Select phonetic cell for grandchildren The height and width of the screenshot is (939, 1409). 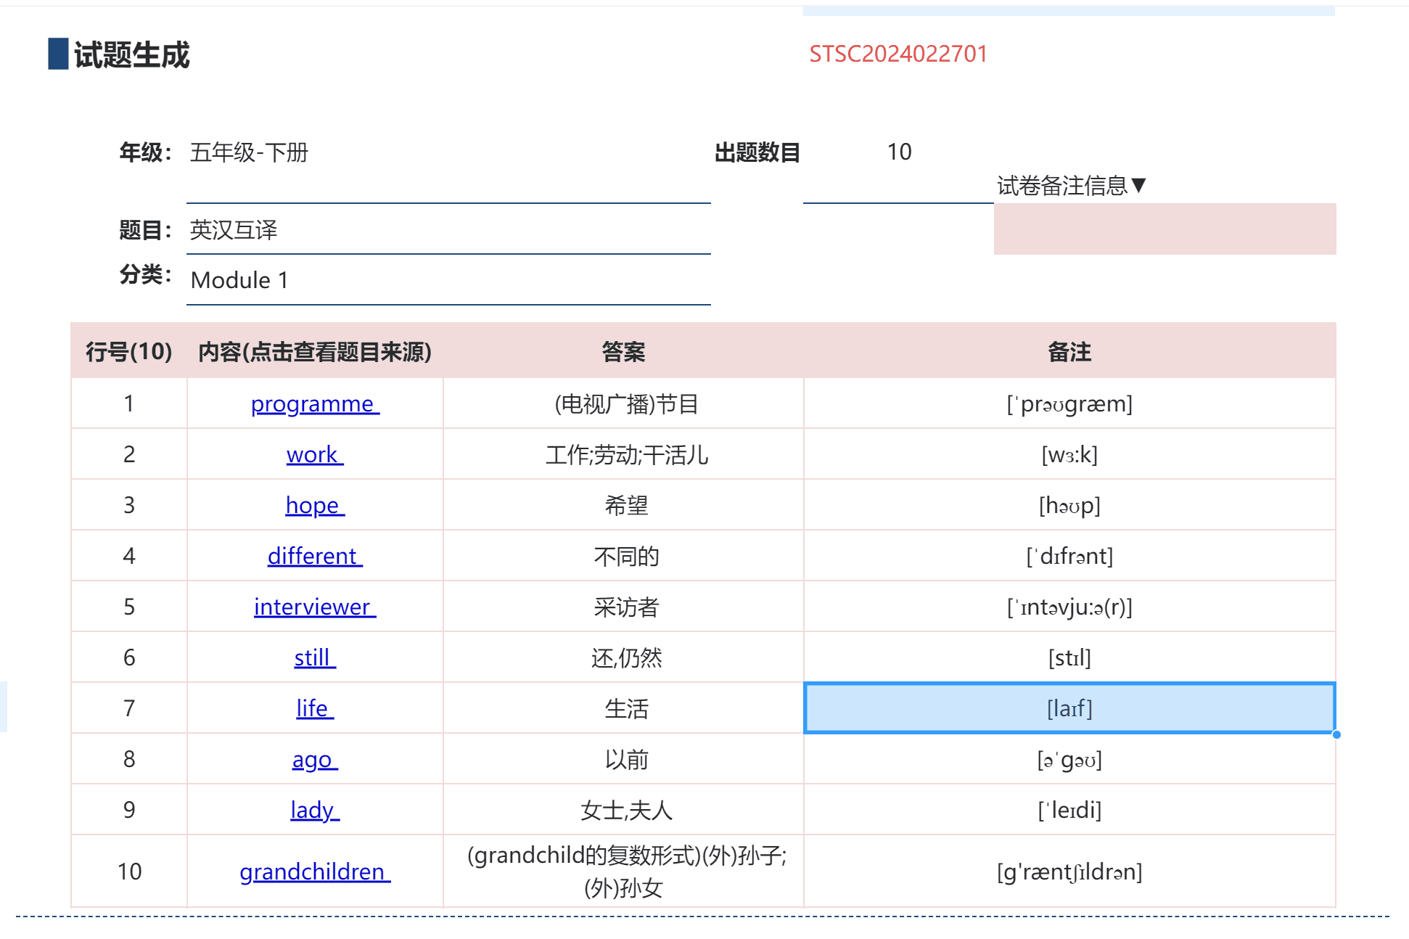(1069, 872)
